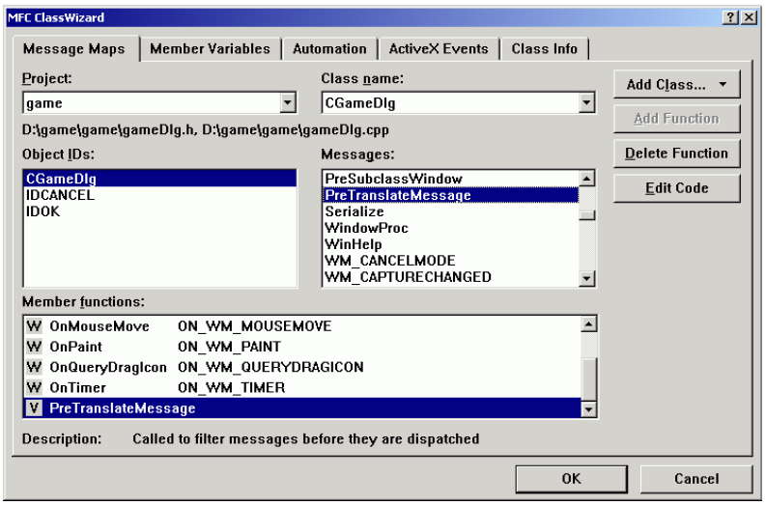Select PreSubclassWindow in Messages list
Image resolution: width=766 pixels, height=505 pixels.
click(x=450, y=179)
